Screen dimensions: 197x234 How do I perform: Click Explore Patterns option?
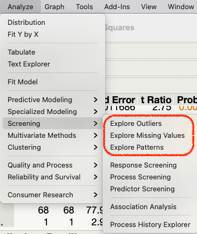[137, 148]
